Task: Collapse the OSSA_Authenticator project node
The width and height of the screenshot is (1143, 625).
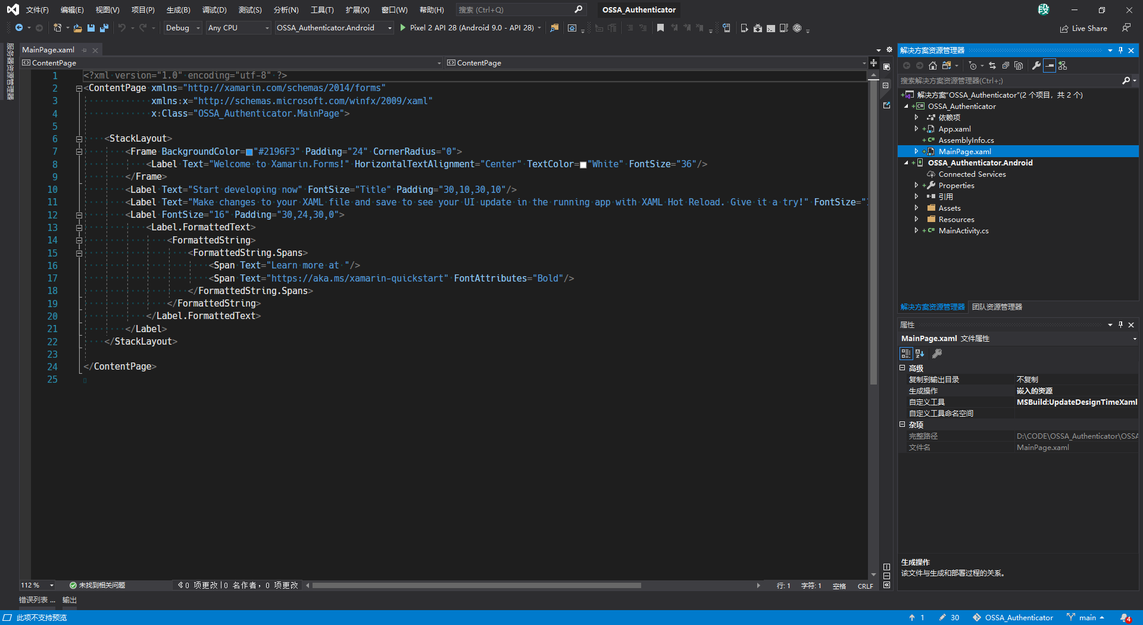Action: click(x=907, y=107)
